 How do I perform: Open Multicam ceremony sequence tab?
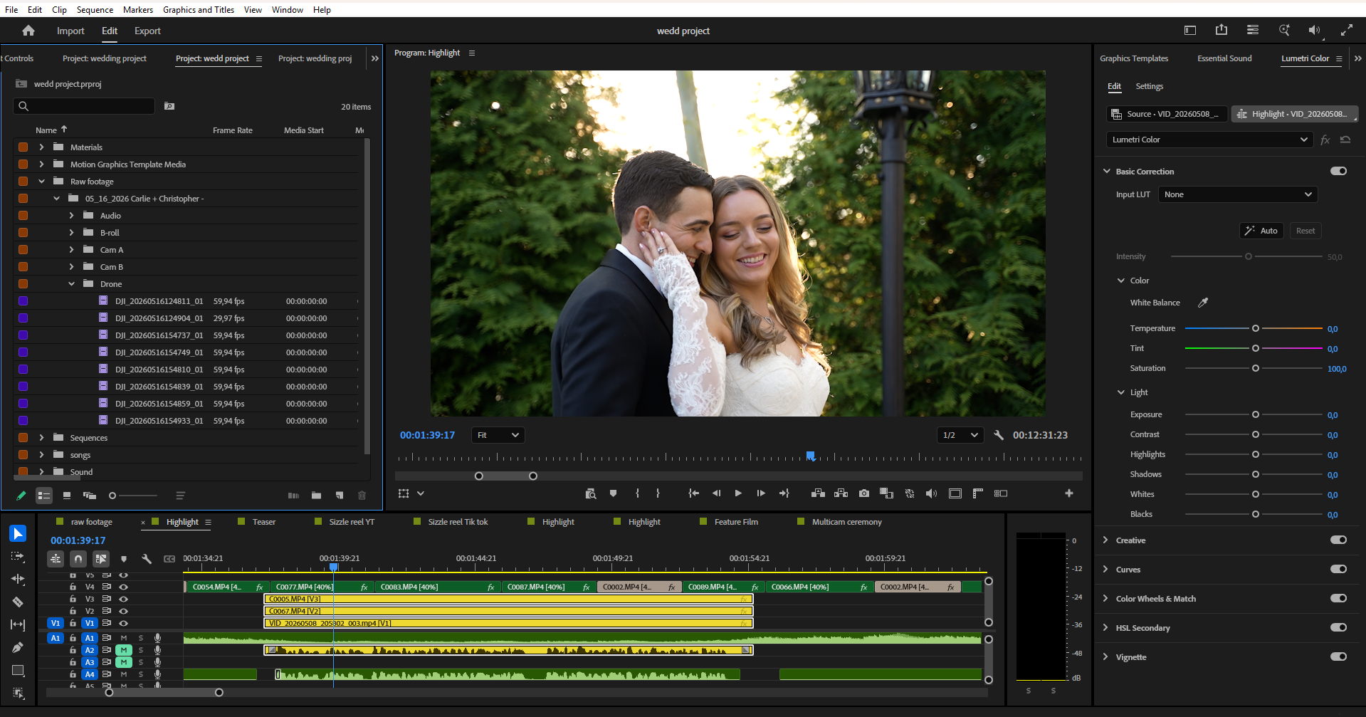(847, 522)
